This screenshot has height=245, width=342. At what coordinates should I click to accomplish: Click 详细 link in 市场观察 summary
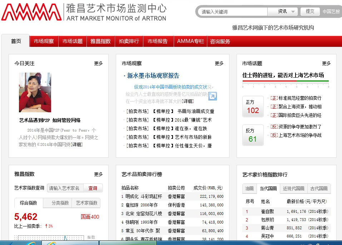[188, 101]
